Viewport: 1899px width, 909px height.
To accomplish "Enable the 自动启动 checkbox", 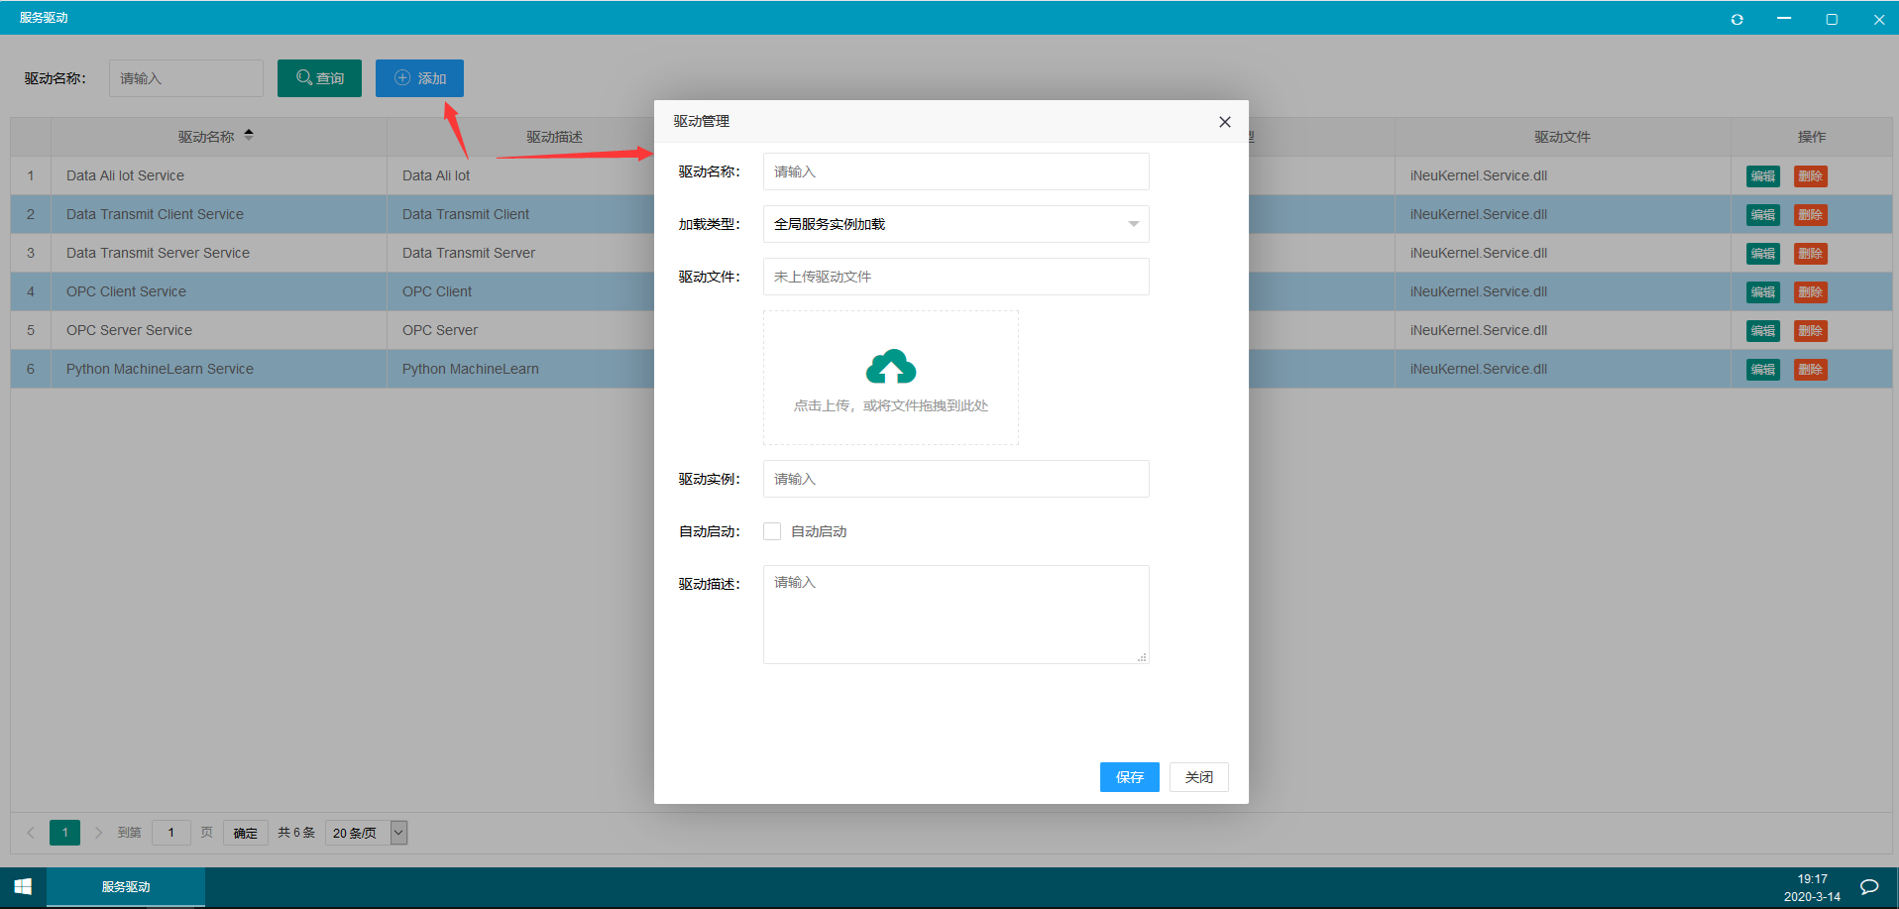I will click(772, 531).
